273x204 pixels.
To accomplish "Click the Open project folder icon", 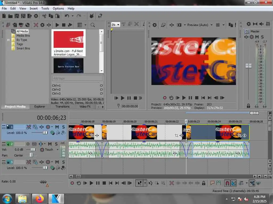I will tap(10, 16).
